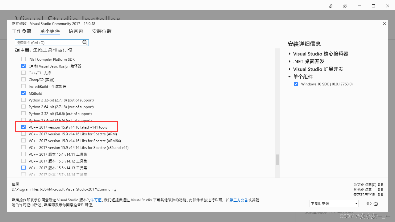Viewport: 395px width, 222px height.
Task: Open the 许可证 link
Action: tap(96, 200)
